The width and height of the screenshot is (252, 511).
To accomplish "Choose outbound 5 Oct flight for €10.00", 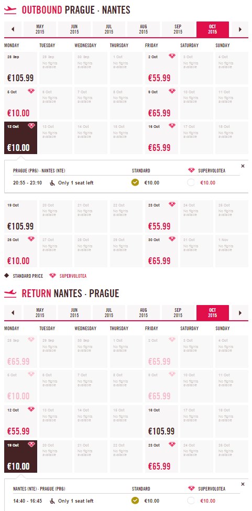I will click(x=21, y=103).
